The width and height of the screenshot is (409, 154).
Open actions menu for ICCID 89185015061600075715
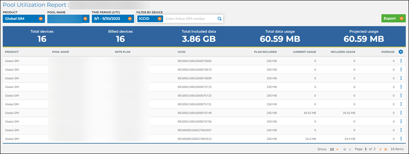[x=401, y=87]
